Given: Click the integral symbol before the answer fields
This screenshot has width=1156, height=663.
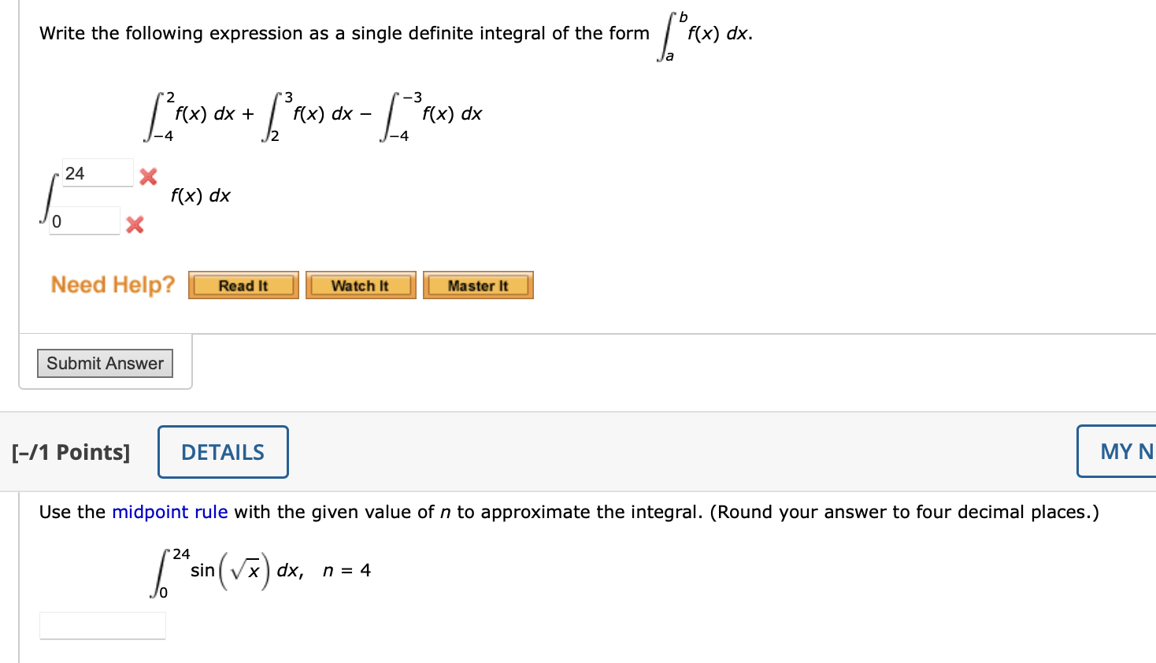Looking at the screenshot, I should pyautogui.click(x=46, y=197).
